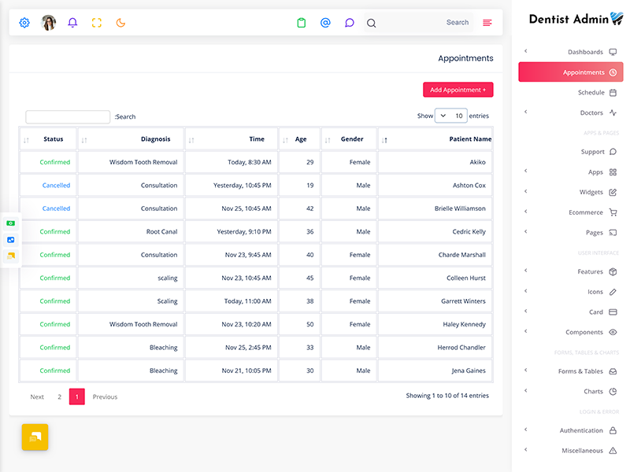Image resolution: width=630 pixels, height=472 pixels.
Task: Click the Charts pie icon
Action: (613, 391)
